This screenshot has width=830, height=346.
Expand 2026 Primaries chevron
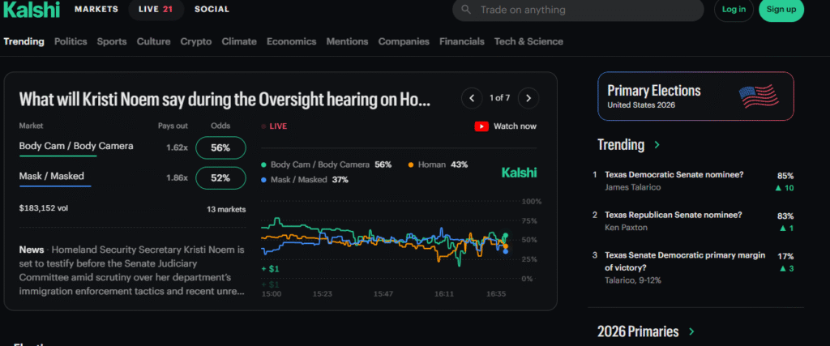691,331
